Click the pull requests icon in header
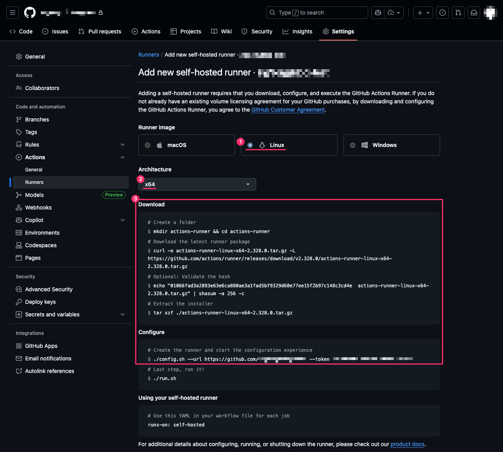The height and width of the screenshot is (452, 503). pyautogui.click(x=458, y=13)
